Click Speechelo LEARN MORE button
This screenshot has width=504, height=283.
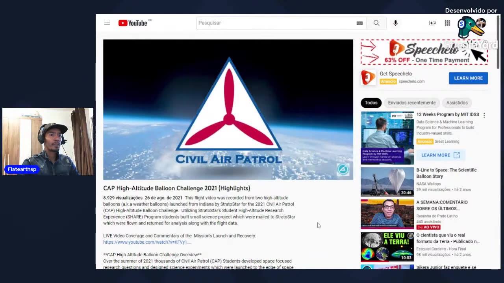click(468, 78)
